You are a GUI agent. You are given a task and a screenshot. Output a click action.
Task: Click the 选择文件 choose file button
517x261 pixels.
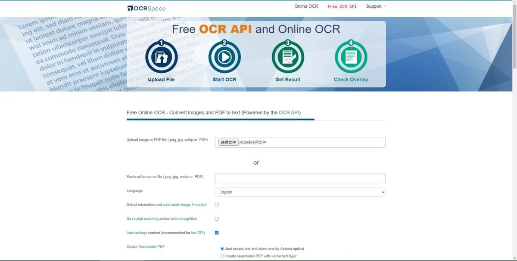pyautogui.click(x=228, y=142)
